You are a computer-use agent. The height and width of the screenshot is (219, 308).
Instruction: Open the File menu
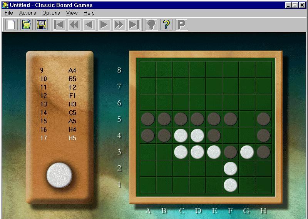(x=8, y=13)
